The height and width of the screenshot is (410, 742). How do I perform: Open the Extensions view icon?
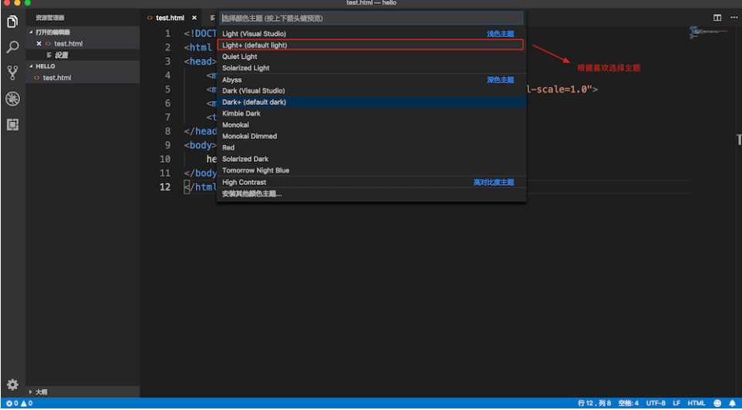point(13,125)
